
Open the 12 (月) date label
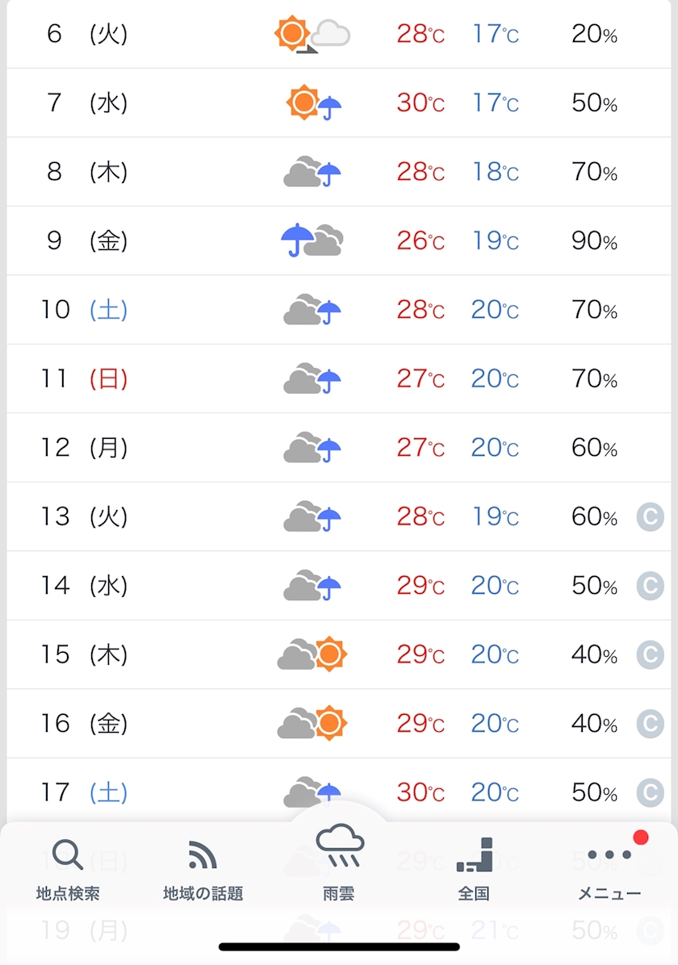click(x=84, y=448)
